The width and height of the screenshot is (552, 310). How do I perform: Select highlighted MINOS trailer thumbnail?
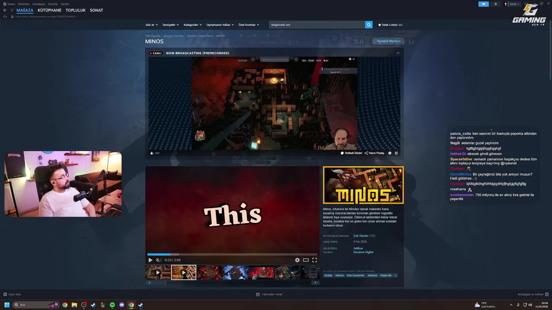point(184,273)
